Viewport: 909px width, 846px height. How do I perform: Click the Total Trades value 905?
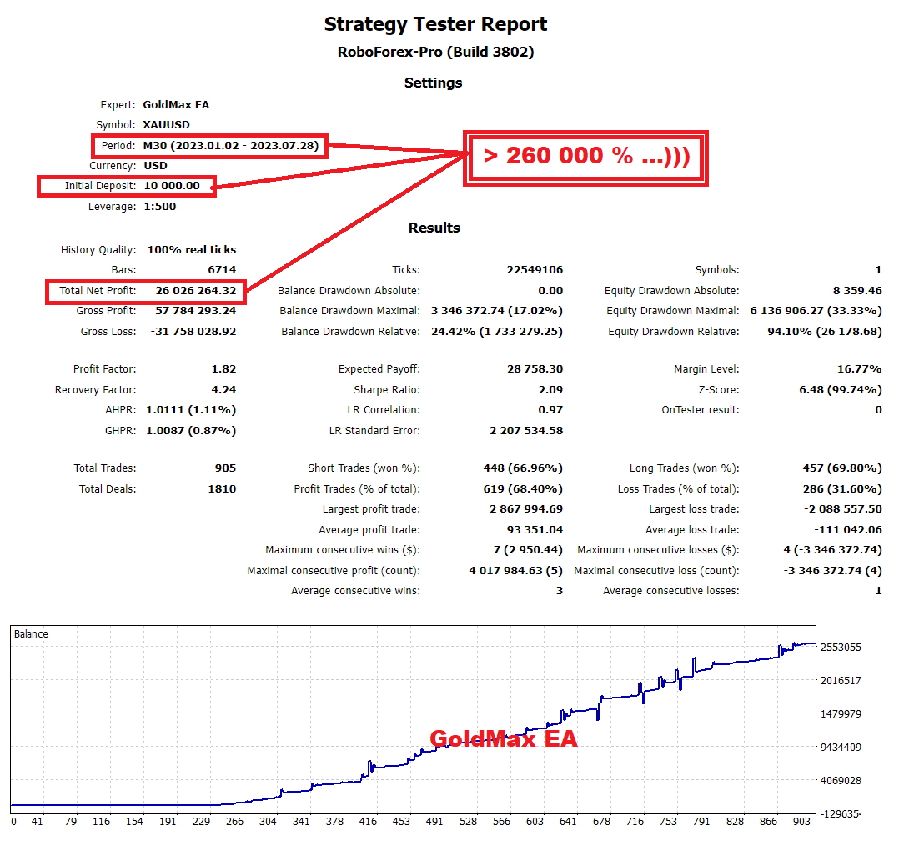pyautogui.click(x=225, y=468)
